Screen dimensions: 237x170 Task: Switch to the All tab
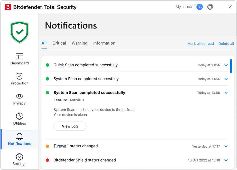pyautogui.click(x=44, y=43)
